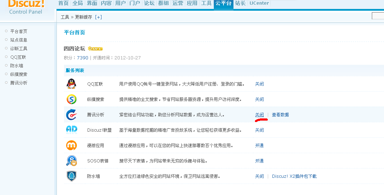Click the 工具 » 更新缓存 breadcrumb text
The width and height of the screenshot is (384, 195).
click(77, 17)
